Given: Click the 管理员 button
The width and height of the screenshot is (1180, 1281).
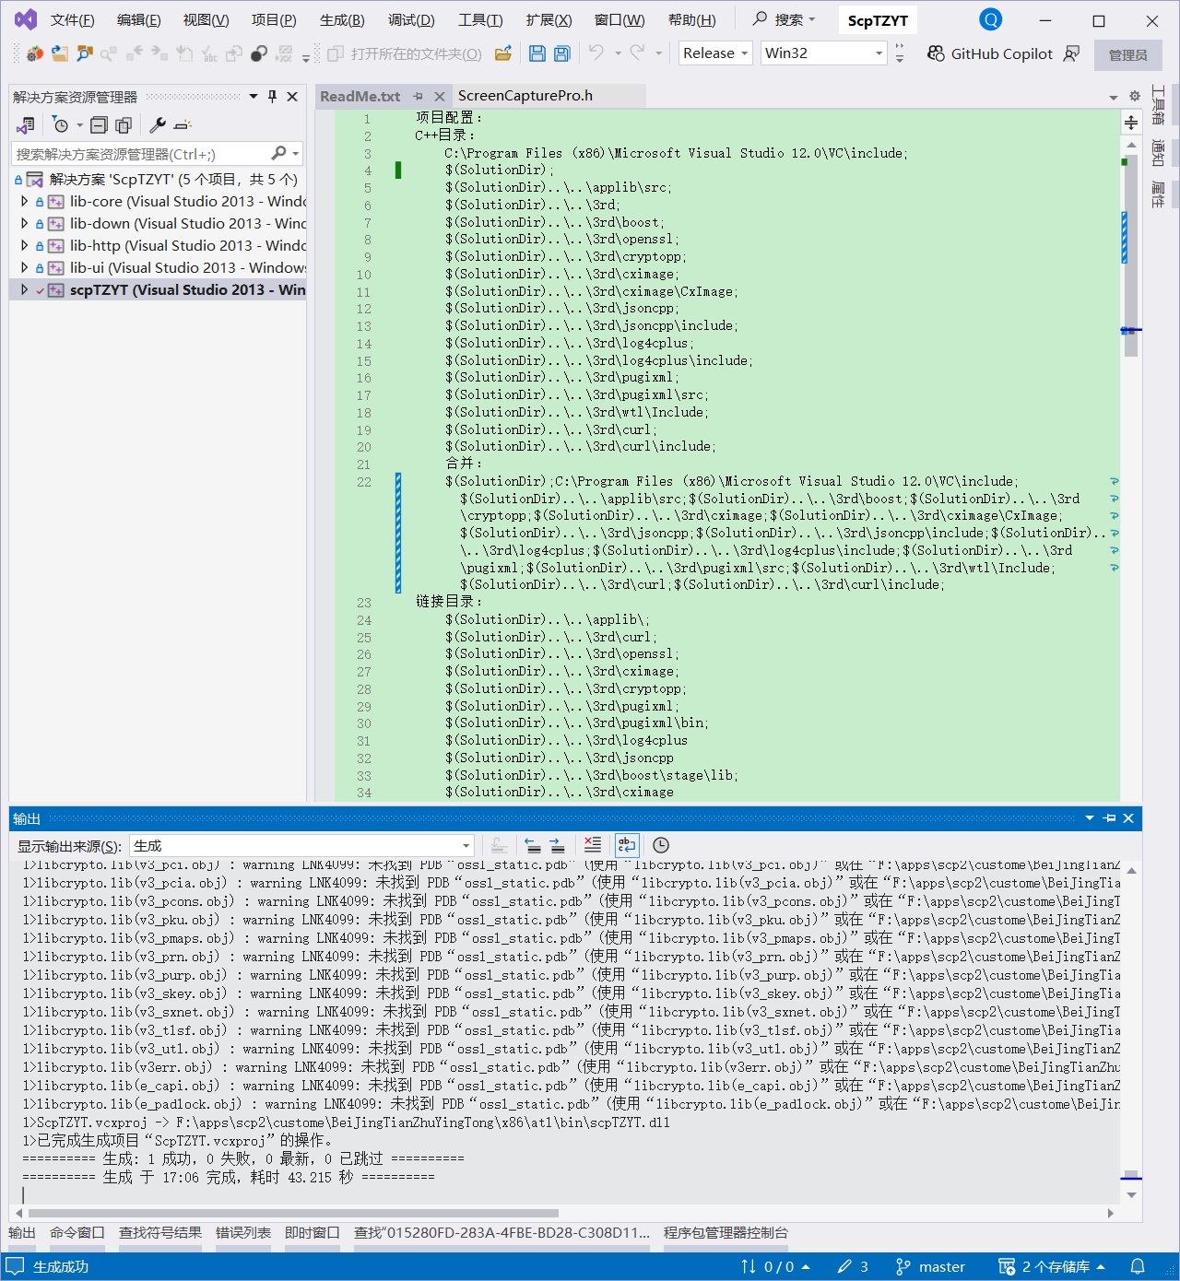Looking at the screenshot, I should click(x=1127, y=55).
